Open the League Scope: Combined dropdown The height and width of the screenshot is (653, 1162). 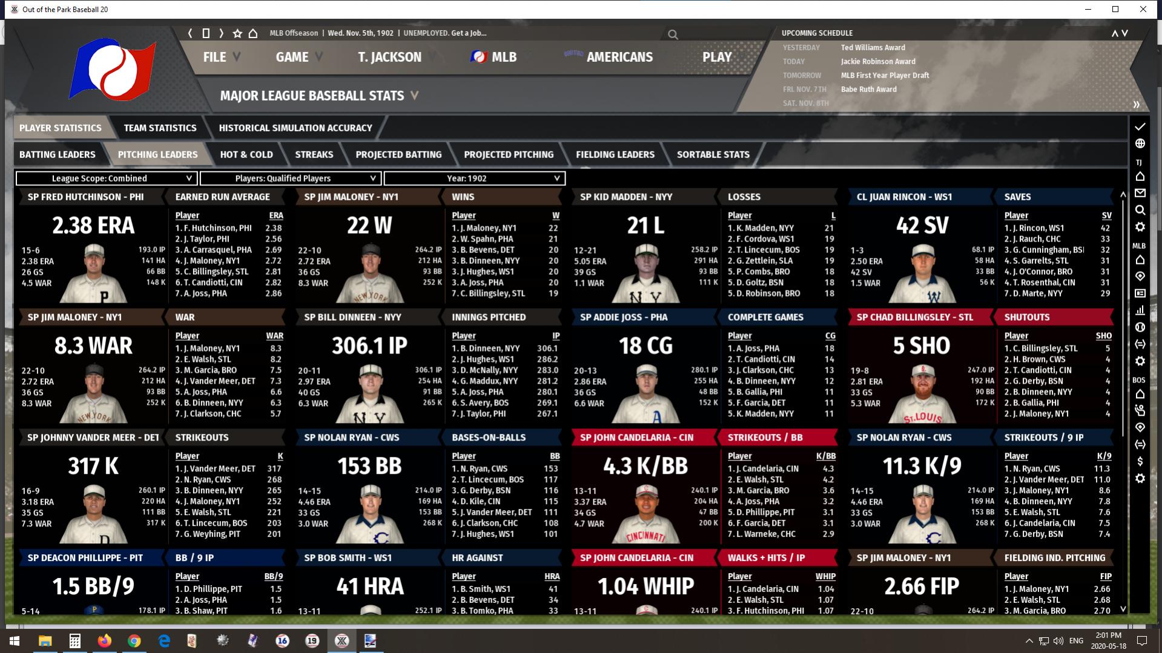tap(105, 179)
